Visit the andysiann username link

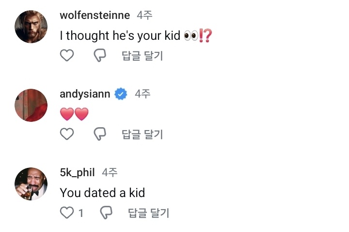pos(85,94)
